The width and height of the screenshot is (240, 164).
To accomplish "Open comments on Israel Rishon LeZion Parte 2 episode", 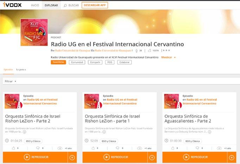I will coord(38,148).
